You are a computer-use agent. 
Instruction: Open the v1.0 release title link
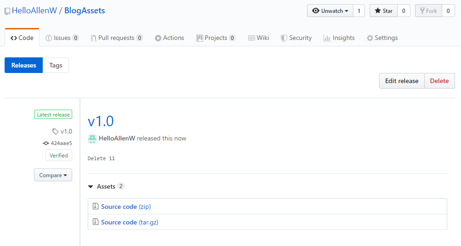click(101, 121)
